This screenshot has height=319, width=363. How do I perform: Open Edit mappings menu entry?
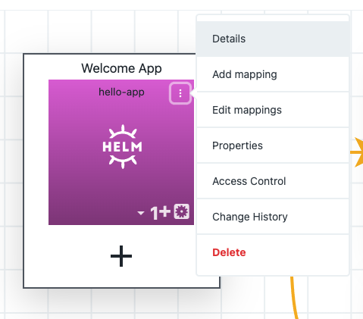point(273,110)
